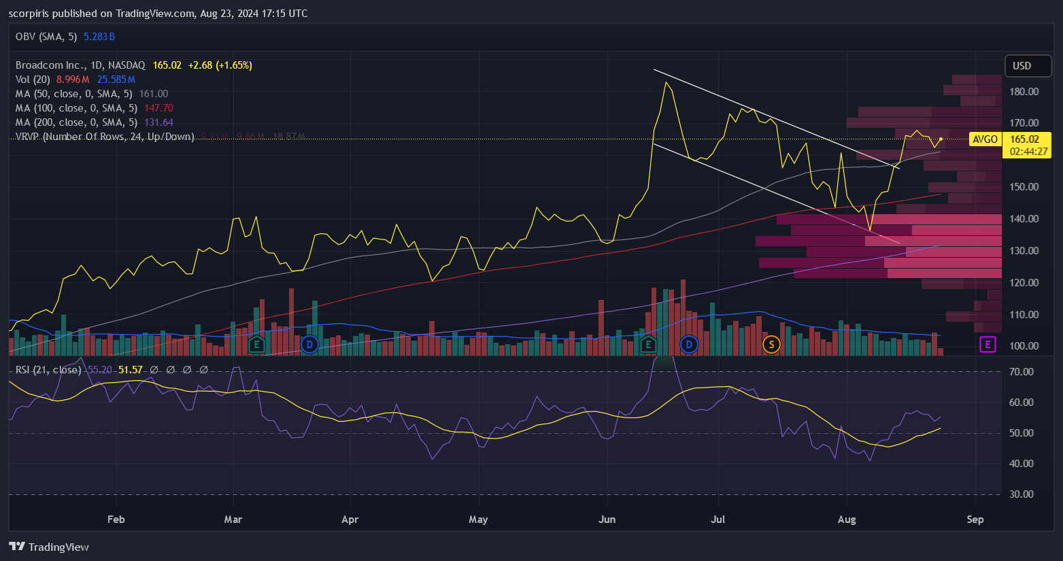
Task: Click the RSI value 51.57
Action: [x=131, y=369]
